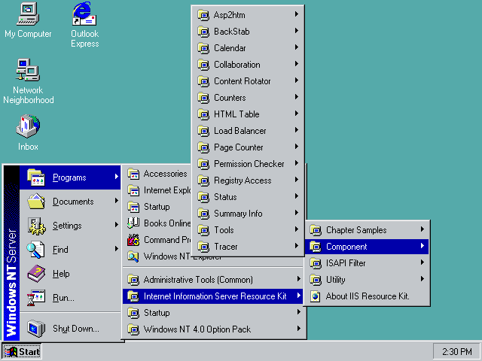Click the Asp2htm folder icon

(x=203, y=15)
